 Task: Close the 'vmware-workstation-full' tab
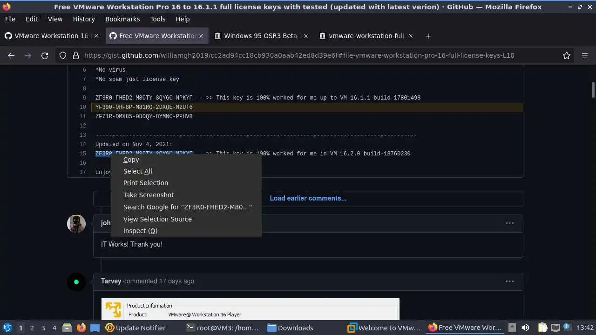click(411, 36)
